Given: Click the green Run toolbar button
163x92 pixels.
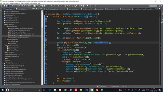Looking at the screenshot, I should (51, 6).
